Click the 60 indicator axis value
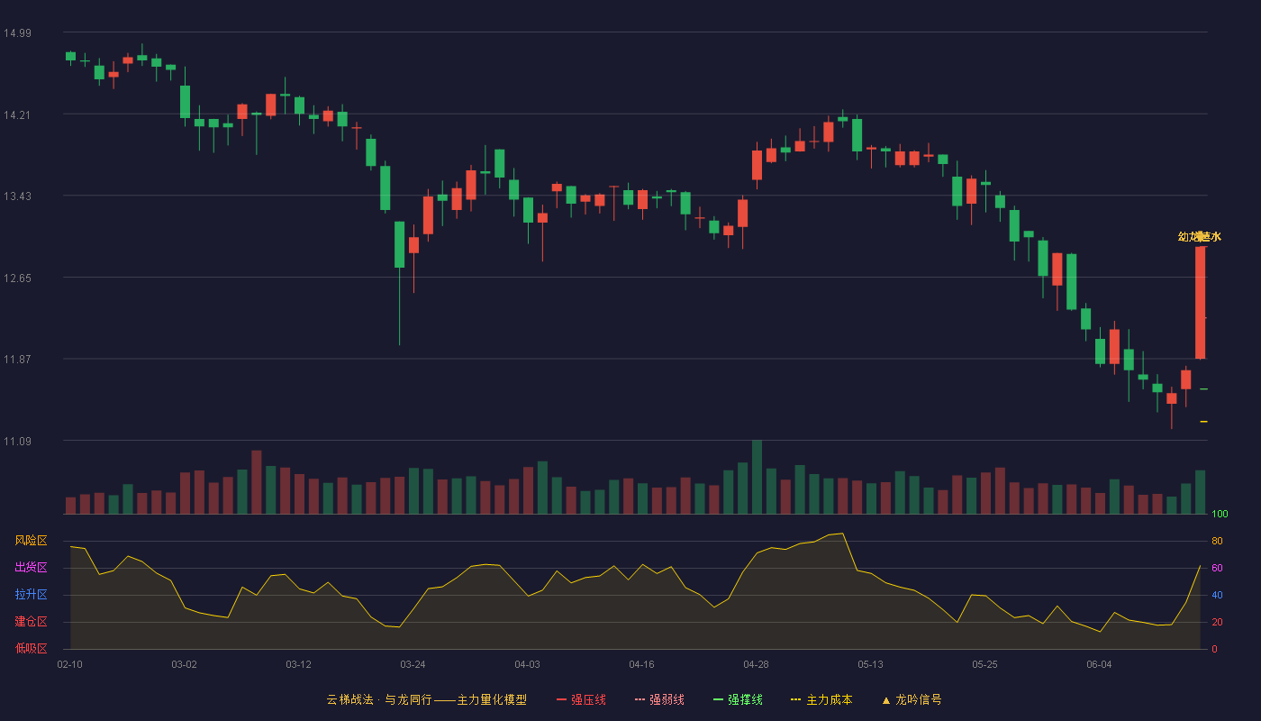 pyautogui.click(x=1217, y=568)
